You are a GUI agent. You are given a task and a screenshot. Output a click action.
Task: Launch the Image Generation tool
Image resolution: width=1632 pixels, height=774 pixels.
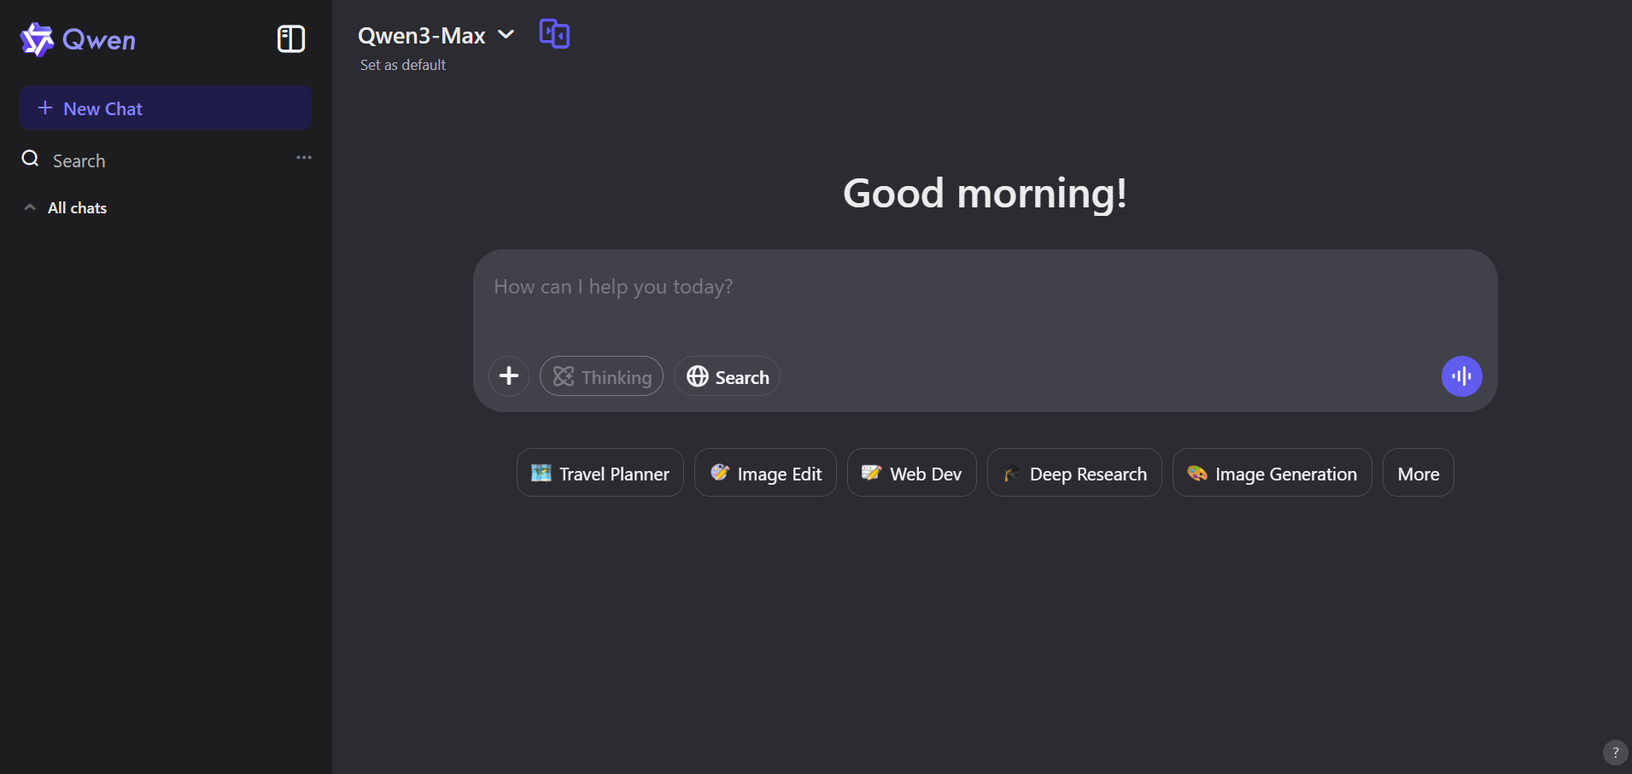click(x=1271, y=473)
